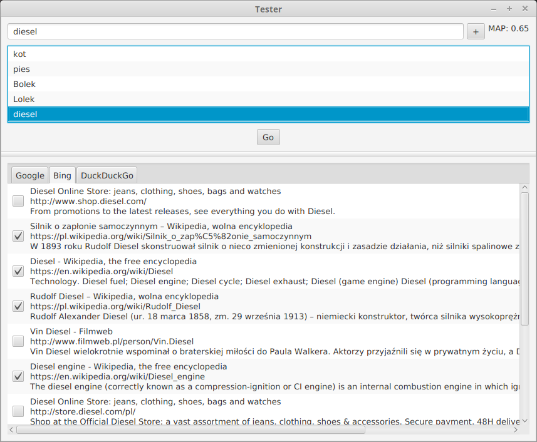Click the plus button to add query

476,31
